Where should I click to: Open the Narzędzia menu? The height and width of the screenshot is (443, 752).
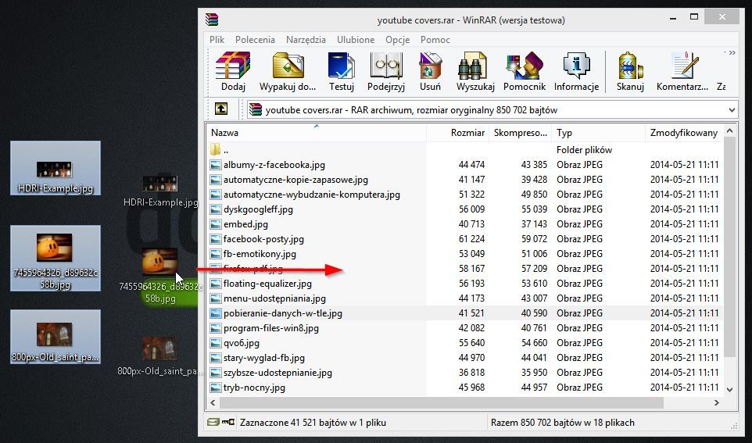[x=306, y=40]
